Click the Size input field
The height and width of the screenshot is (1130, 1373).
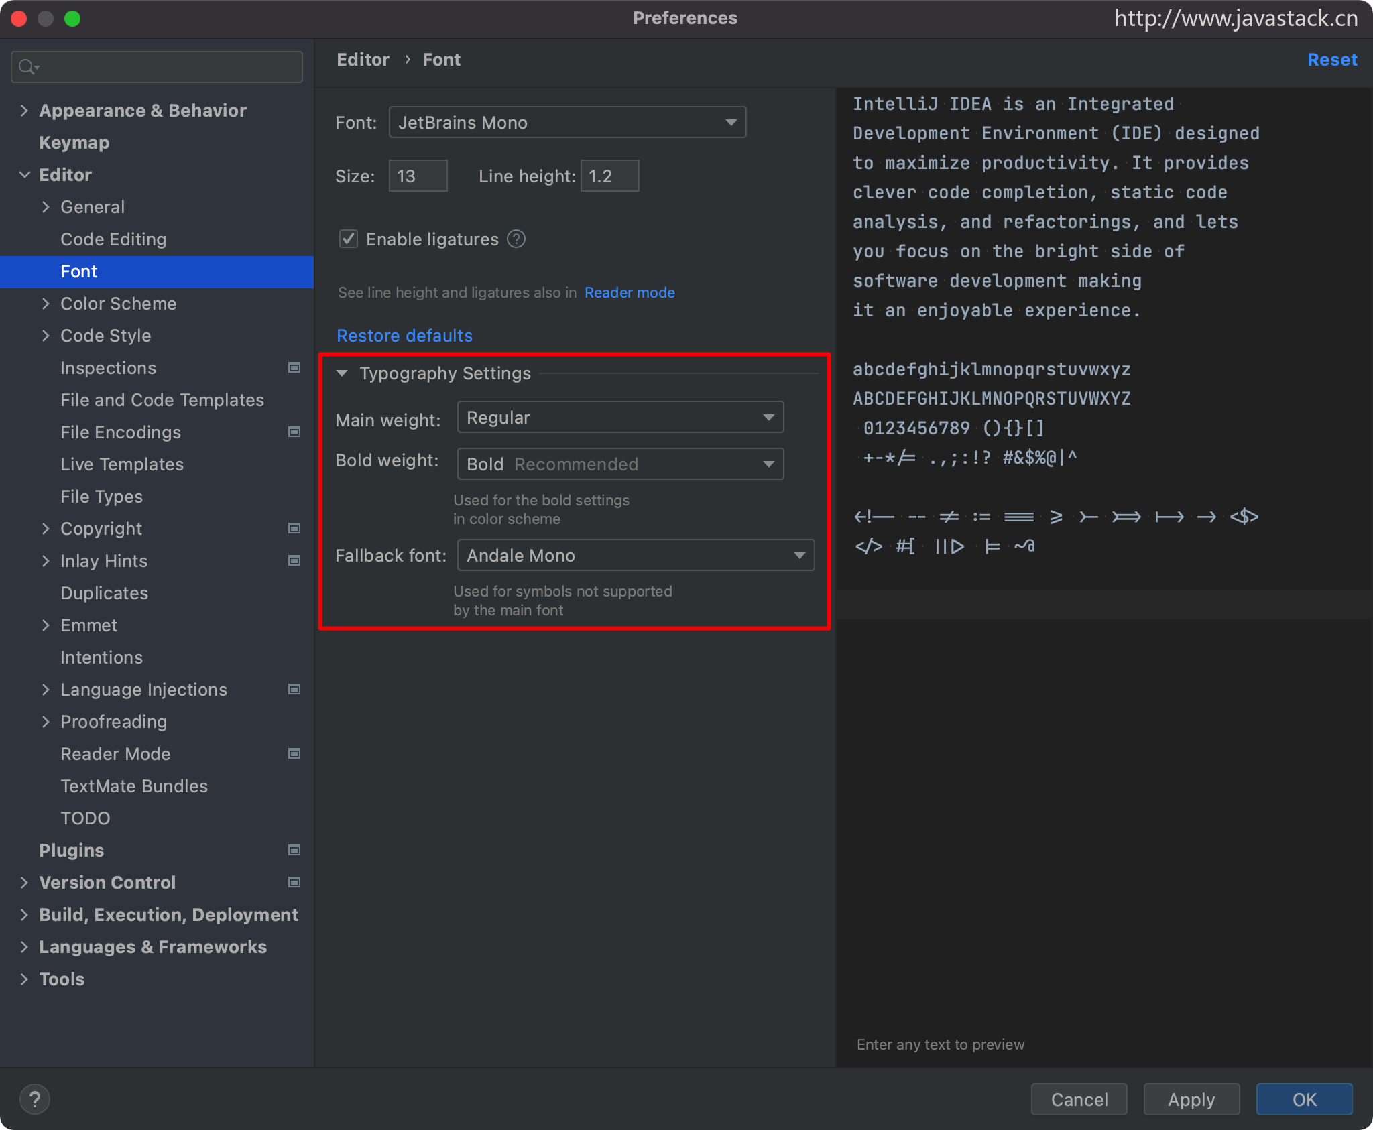418,176
